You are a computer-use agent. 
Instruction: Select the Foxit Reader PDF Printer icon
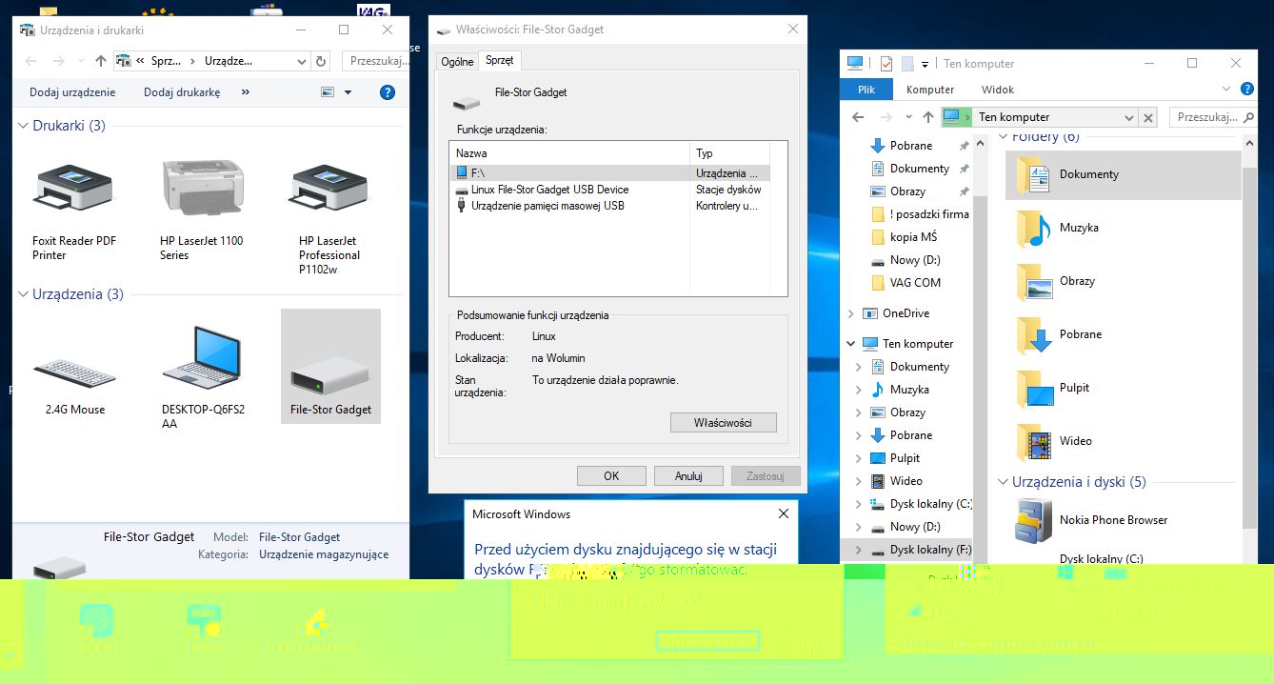pyautogui.click(x=73, y=187)
